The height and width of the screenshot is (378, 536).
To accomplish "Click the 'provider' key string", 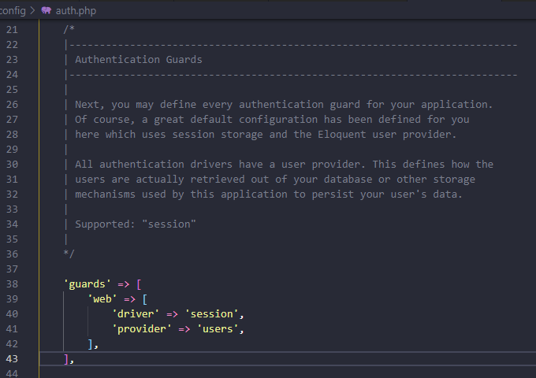I will (142, 329).
